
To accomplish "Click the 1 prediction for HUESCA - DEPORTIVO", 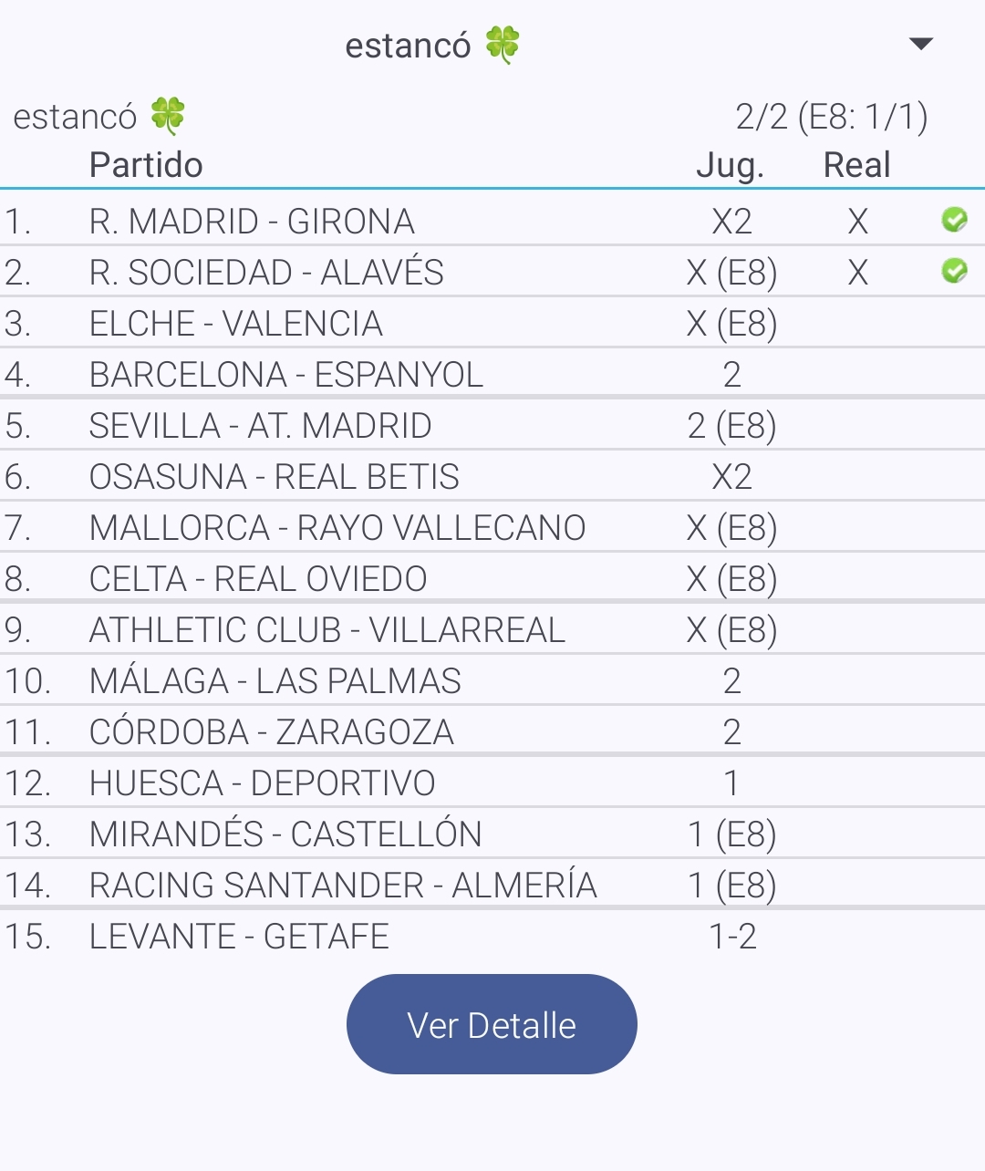I will tap(730, 782).
